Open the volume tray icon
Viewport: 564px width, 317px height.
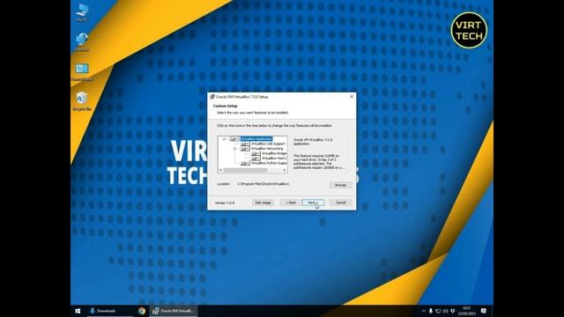pos(445,311)
